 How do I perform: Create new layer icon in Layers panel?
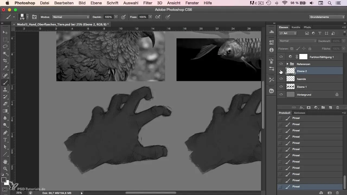tap(330, 108)
